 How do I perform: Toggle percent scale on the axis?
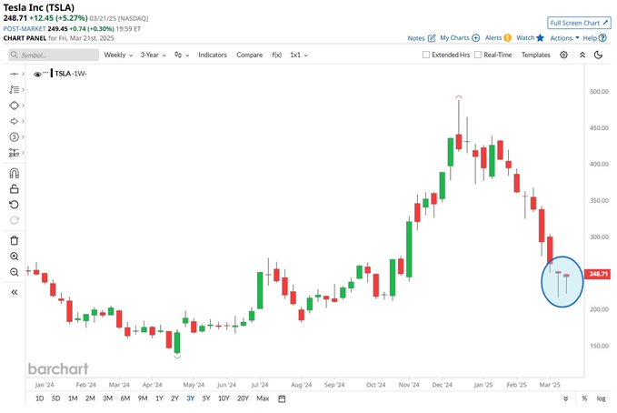coord(584,398)
